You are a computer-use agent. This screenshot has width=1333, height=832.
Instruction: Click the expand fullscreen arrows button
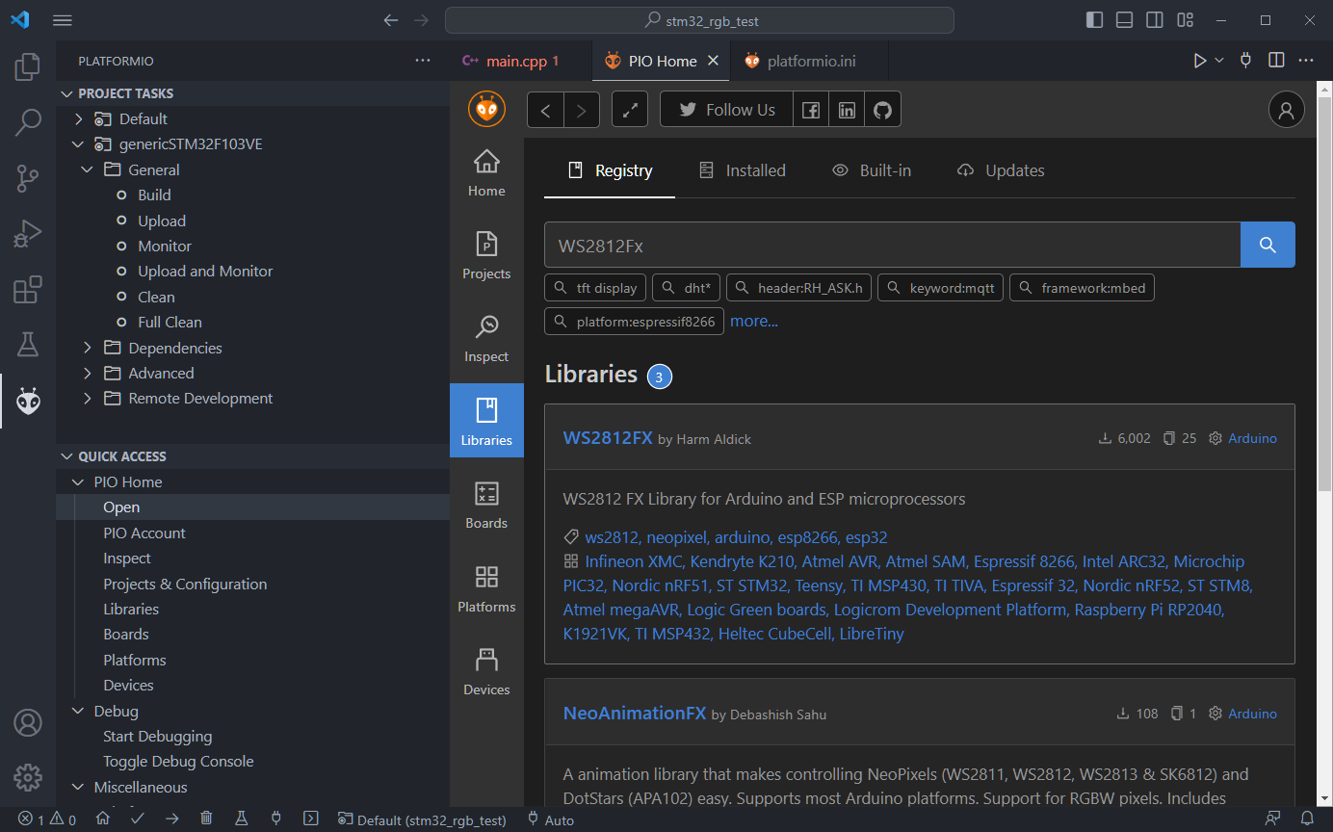(x=630, y=110)
